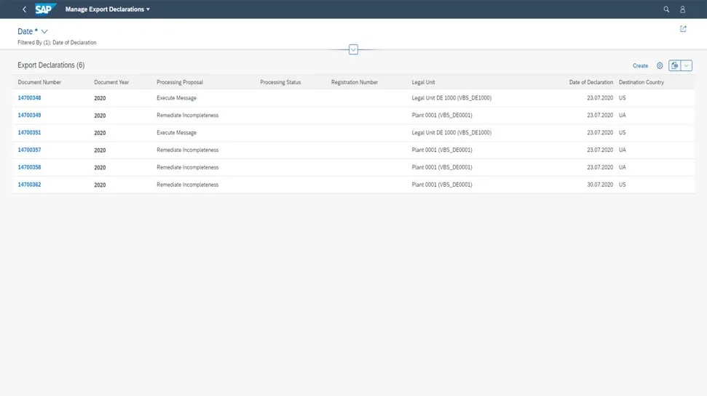
Task: Click the Processing Status column header
Action: coord(280,82)
